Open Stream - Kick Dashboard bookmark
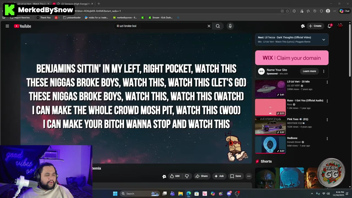352x198 pixels. click(x=161, y=18)
